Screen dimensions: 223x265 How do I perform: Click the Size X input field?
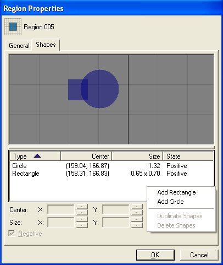coord(61,223)
